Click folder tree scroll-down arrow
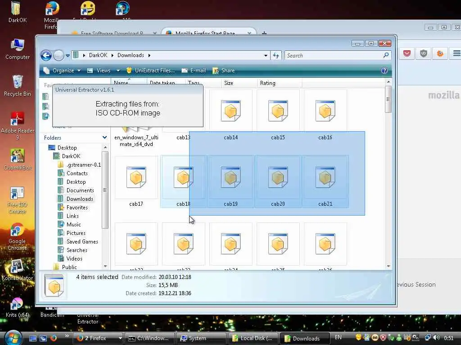Image resolution: width=461 pixels, height=345 pixels. (105, 266)
